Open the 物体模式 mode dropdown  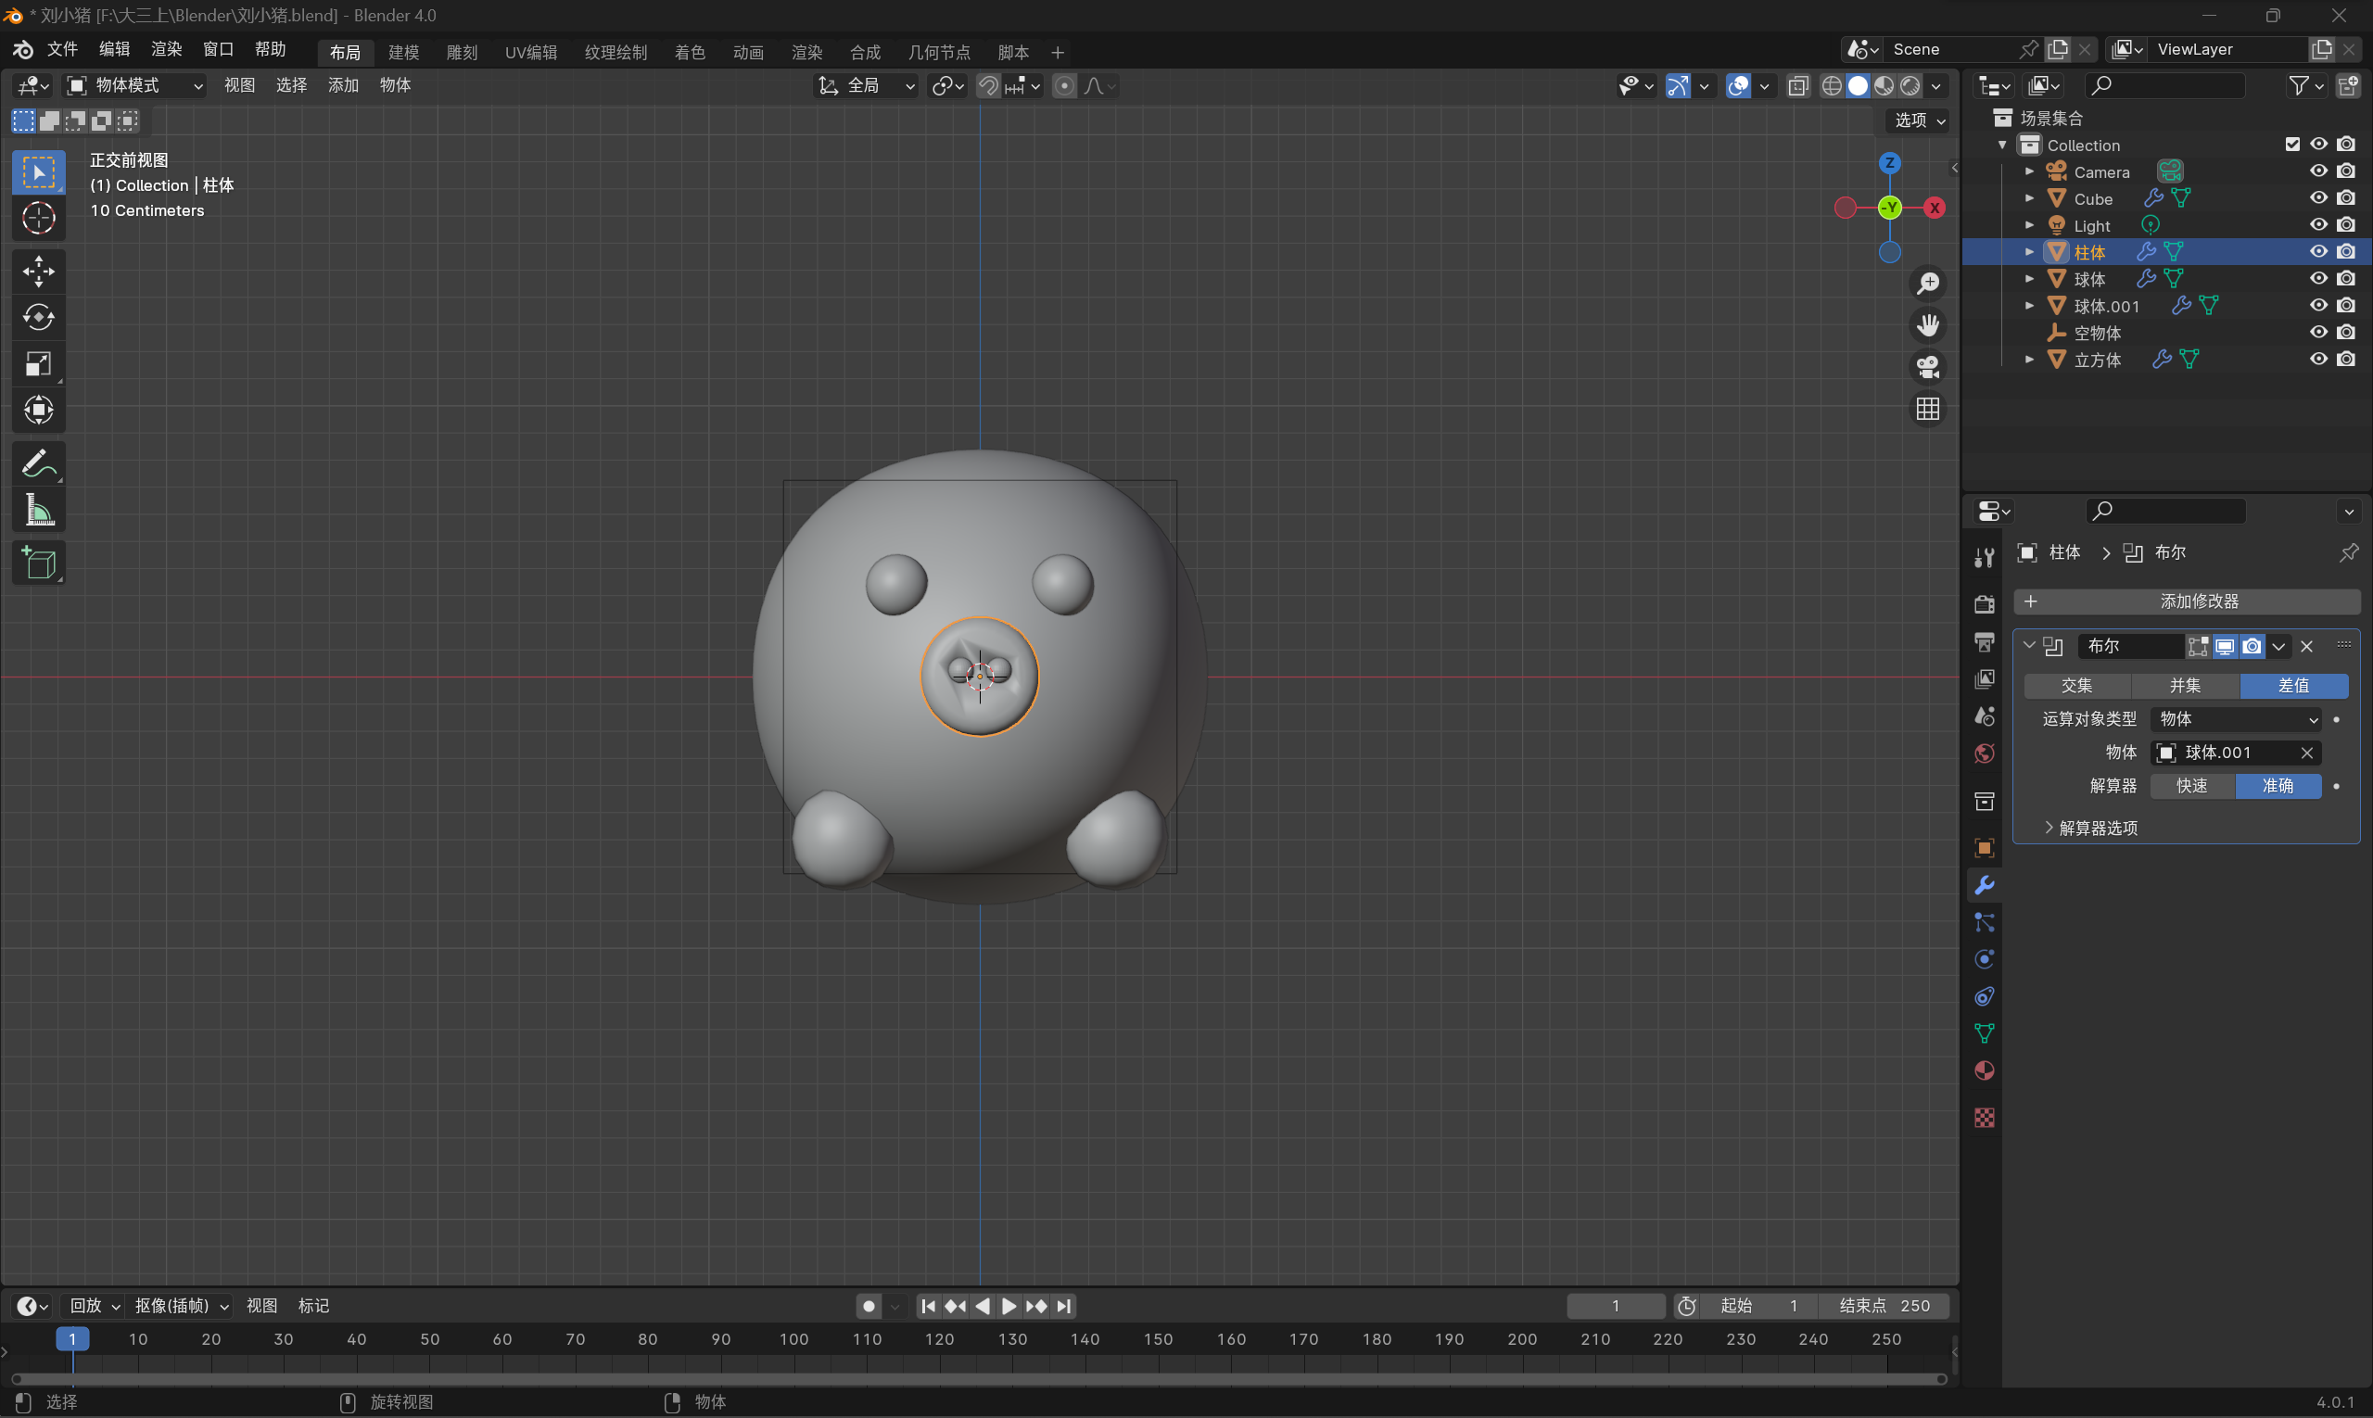(134, 86)
